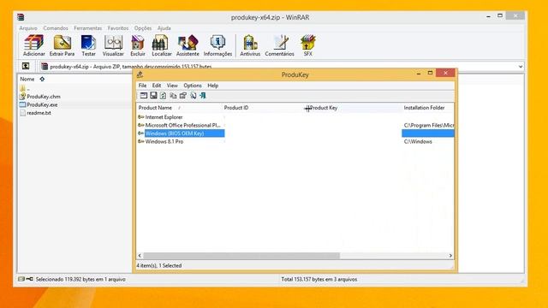
Task: Close the ProduKey window
Action: pos(445,73)
